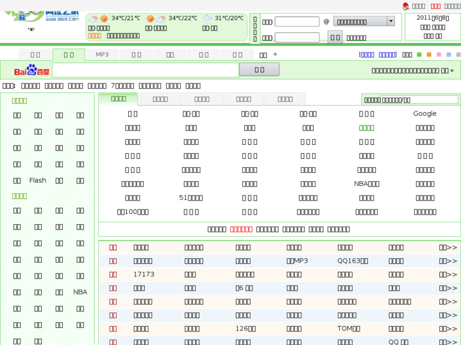Click the red highlighted link below the site grid
Viewport: 461px width, 345px height.
point(241,229)
